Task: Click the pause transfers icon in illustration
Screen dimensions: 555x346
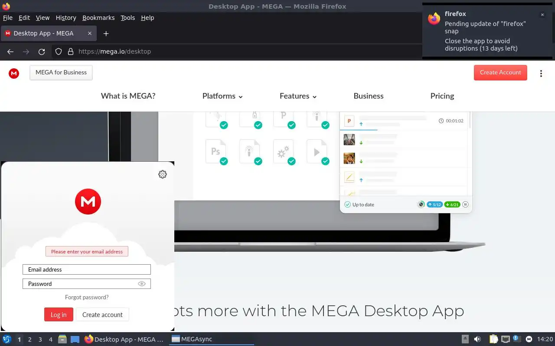Action: (x=466, y=205)
